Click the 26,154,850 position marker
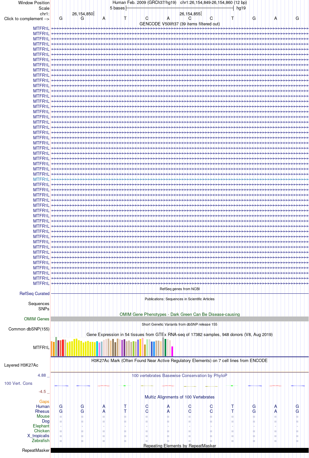The height and width of the screenshot is (458, 309). tap(83, 14)
